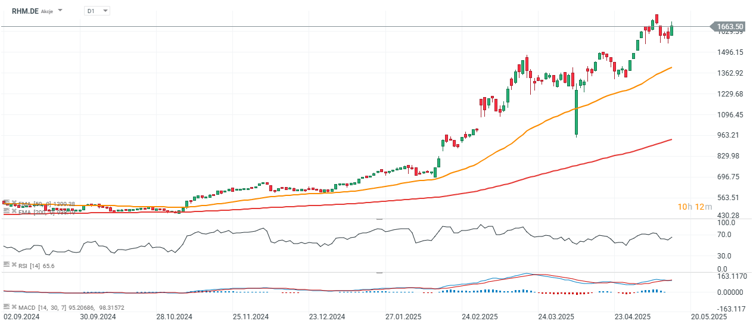Click the MACD 0.00000 scale value
Screen dimensions: 753x327
(731, 292)
